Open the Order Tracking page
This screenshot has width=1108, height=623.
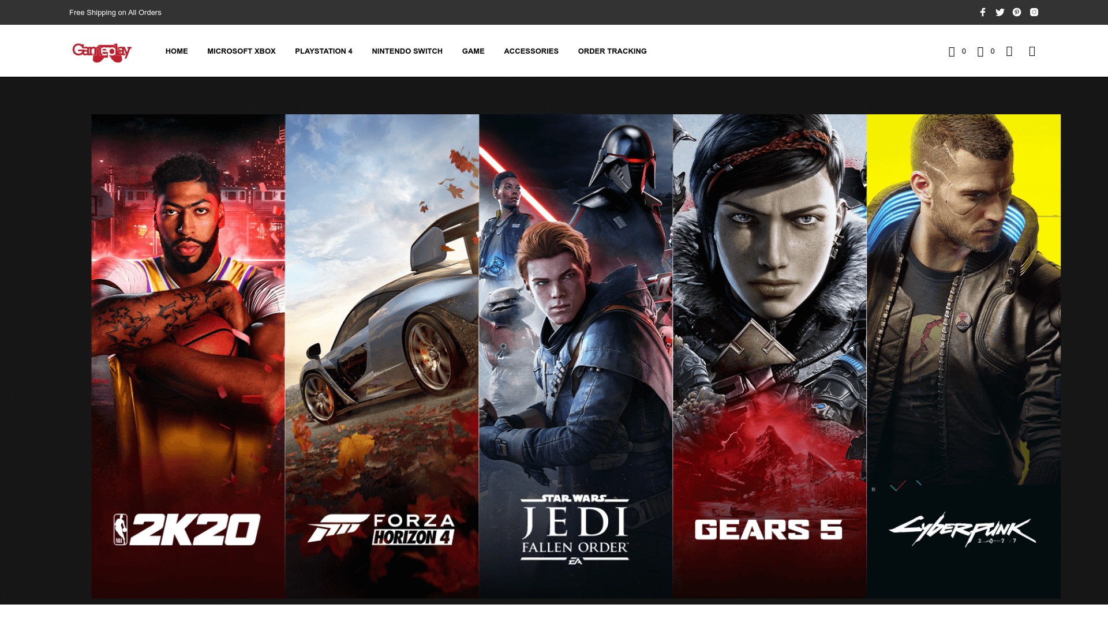tap(612, 51)
